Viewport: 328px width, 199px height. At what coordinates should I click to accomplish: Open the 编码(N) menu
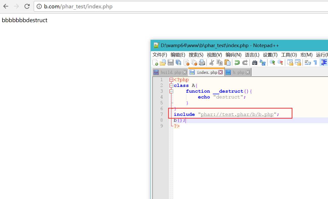[x=233, y=55]
